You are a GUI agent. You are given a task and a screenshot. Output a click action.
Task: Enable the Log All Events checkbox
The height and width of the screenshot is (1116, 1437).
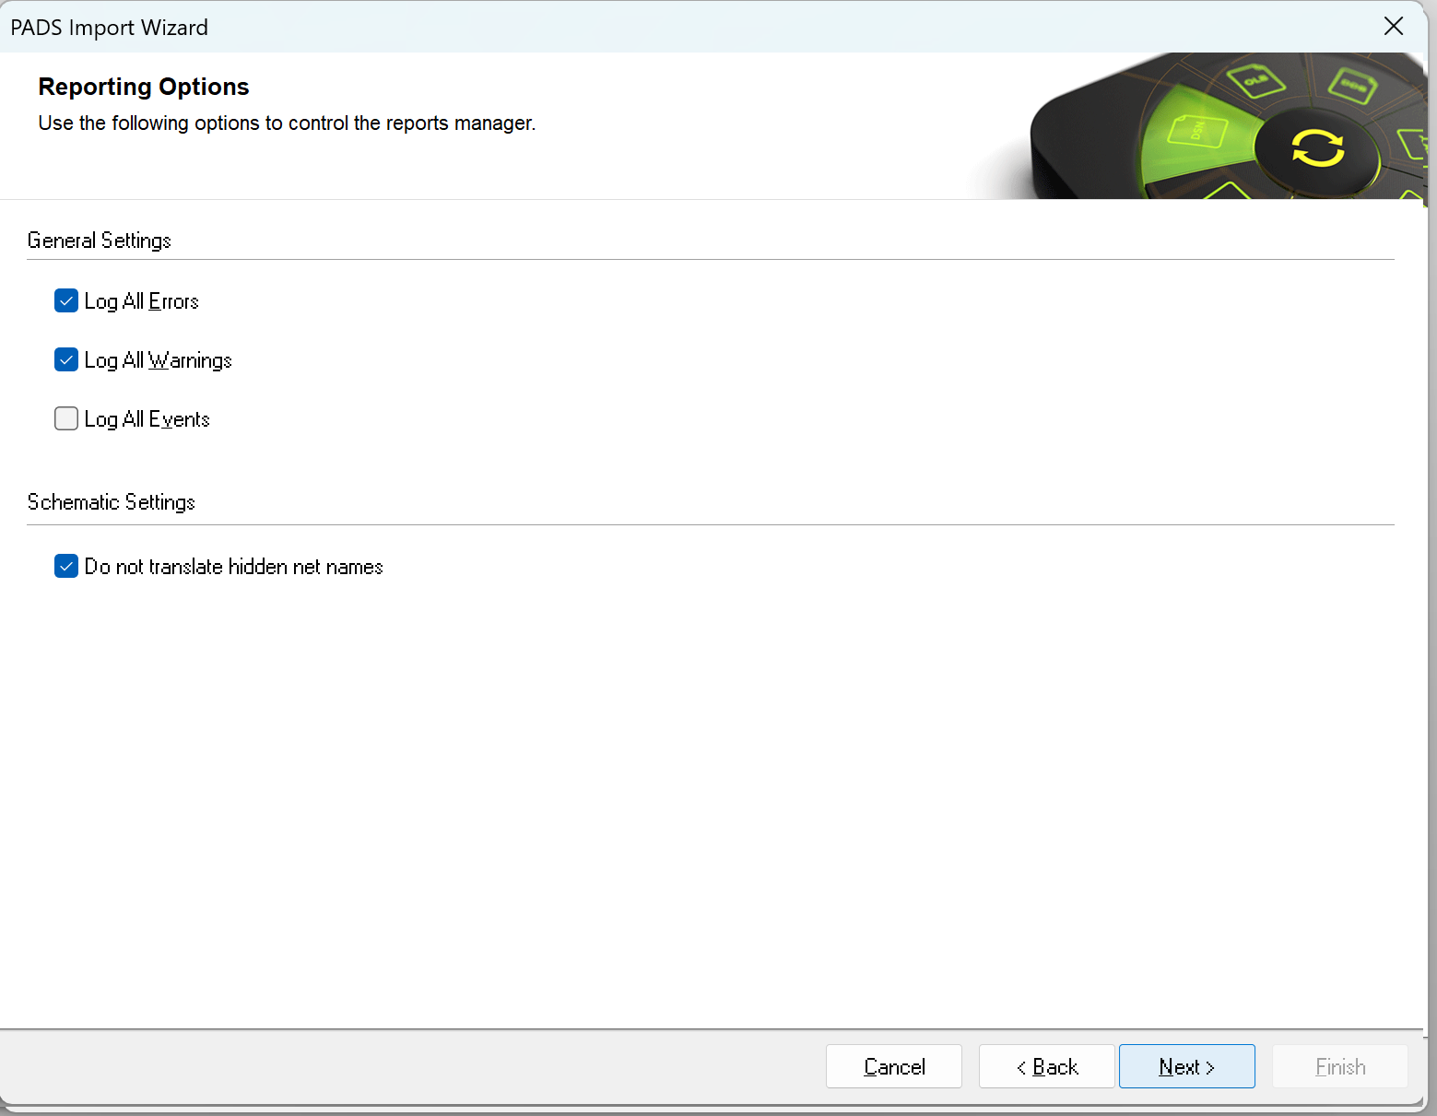click(66, 419)
